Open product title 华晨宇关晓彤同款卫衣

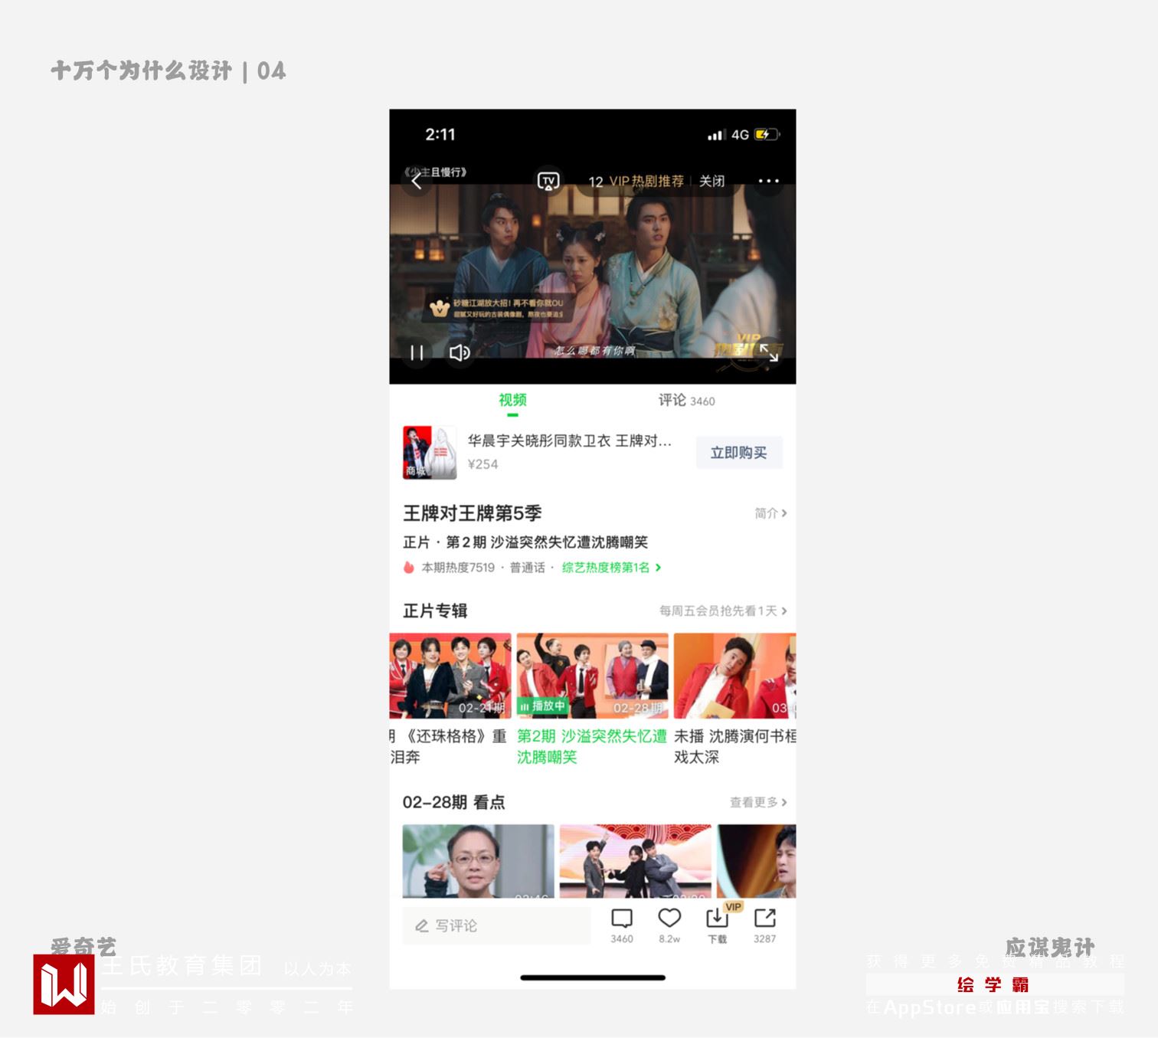569,440
